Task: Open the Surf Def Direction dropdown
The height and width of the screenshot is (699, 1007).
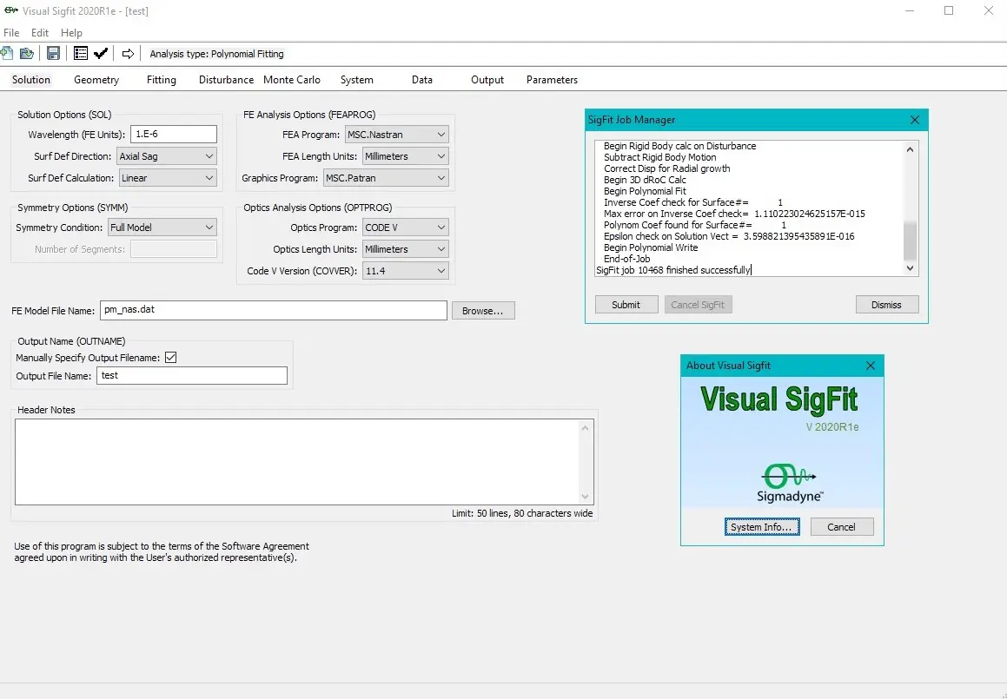Action: click(166, 156)
